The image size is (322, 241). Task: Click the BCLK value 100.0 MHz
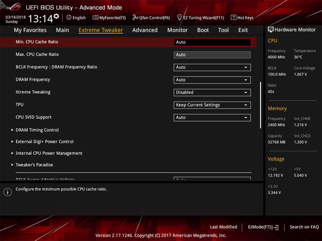coord(277,75)
